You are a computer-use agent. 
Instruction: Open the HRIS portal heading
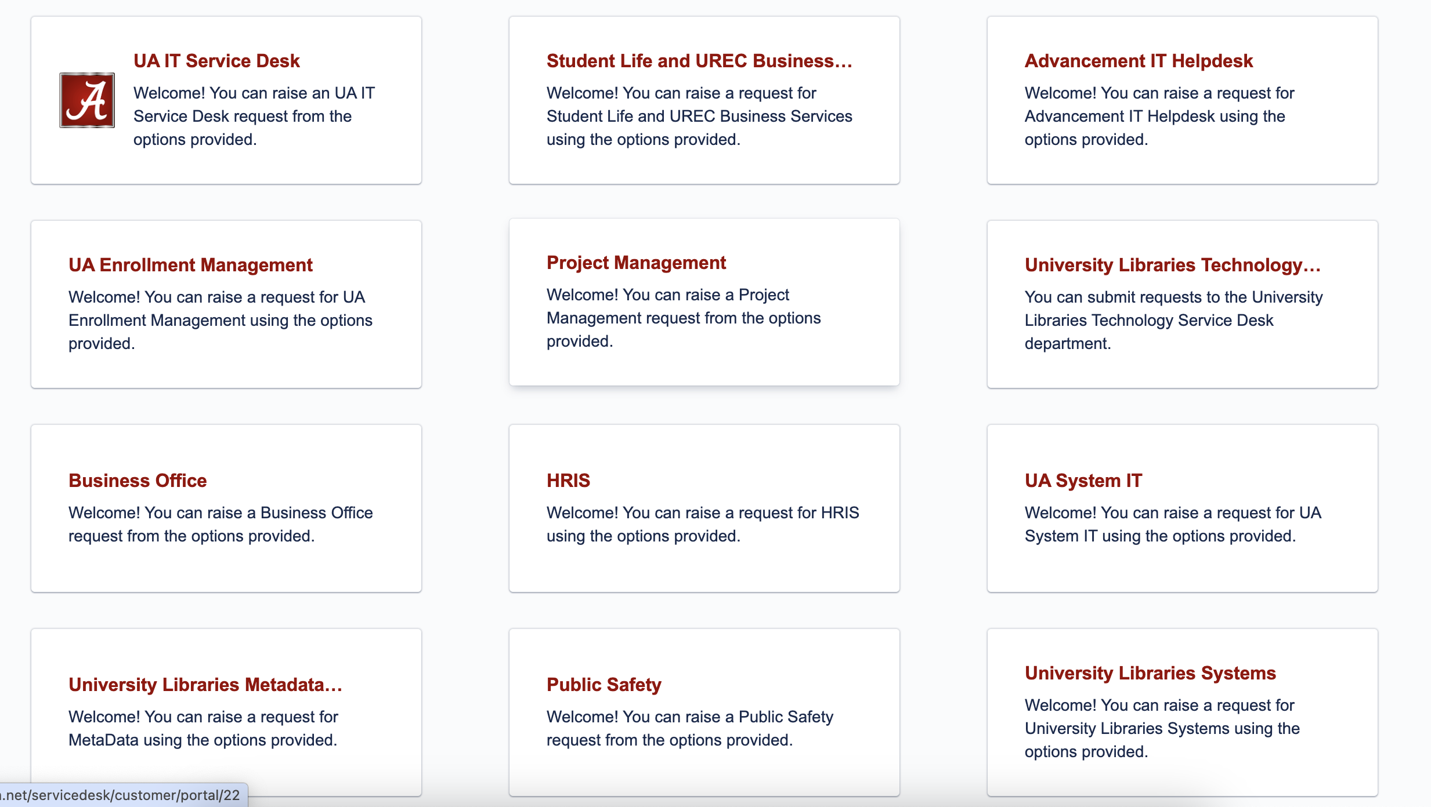(x=568, y=481)
